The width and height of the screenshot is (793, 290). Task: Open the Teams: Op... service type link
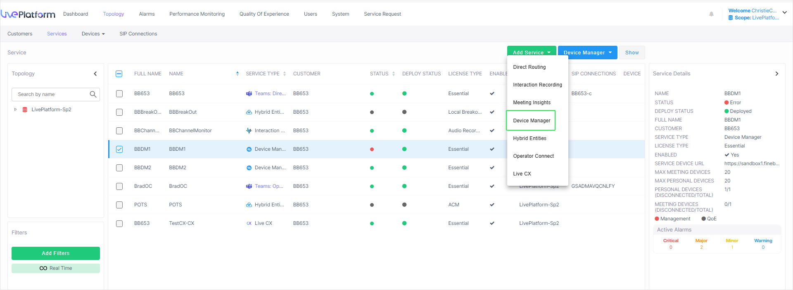pyautogui.click(x=269, y=186)
